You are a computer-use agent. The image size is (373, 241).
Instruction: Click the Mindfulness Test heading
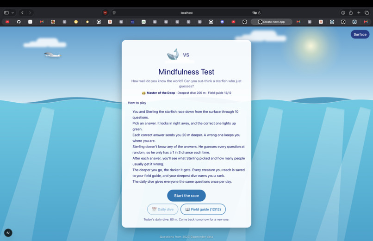(186, 72)
